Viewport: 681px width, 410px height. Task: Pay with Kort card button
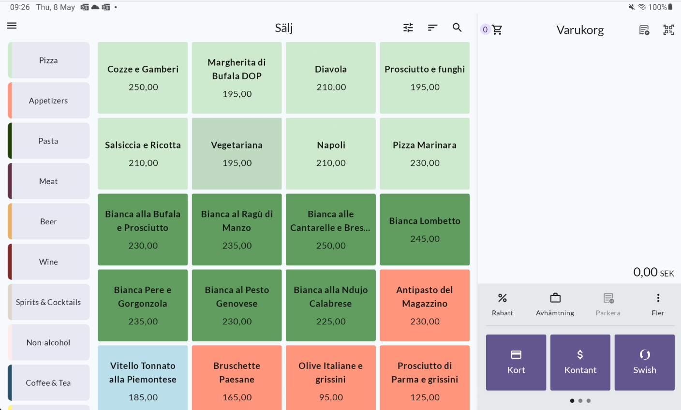(x=516, y=362)
